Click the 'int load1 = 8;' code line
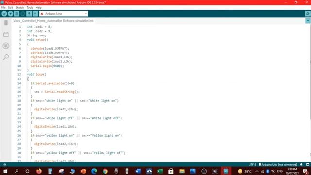The width and height of the screenshot is (311, 175). pos(39,27)
